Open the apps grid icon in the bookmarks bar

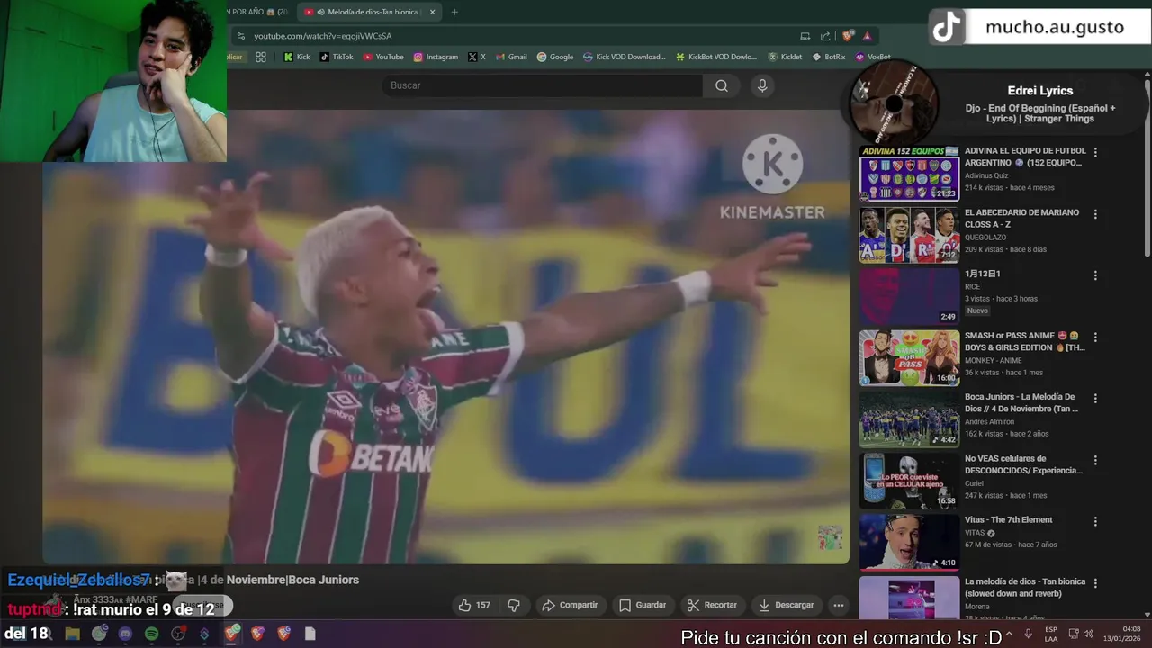coord(261,57)
